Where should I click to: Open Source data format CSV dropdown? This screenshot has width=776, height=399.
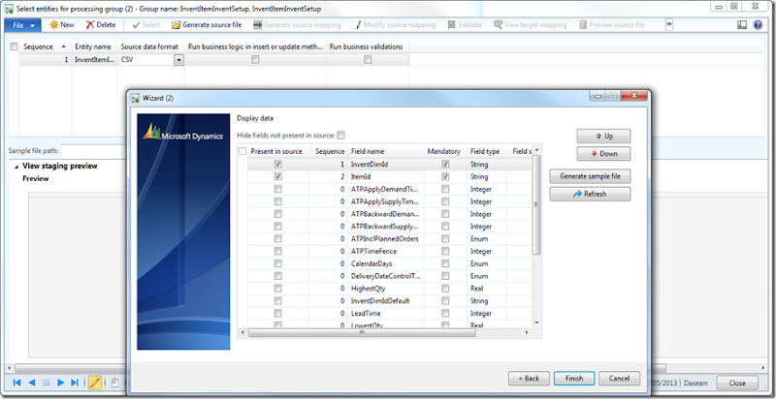click(x=178, y=60)
